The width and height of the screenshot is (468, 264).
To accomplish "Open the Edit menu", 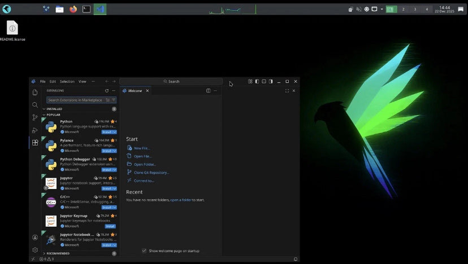I will [53, 81].
